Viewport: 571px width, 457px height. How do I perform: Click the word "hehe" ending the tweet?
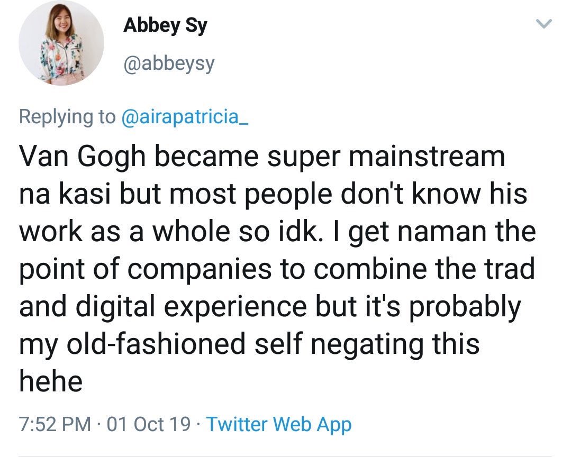(x=51, y=381)
